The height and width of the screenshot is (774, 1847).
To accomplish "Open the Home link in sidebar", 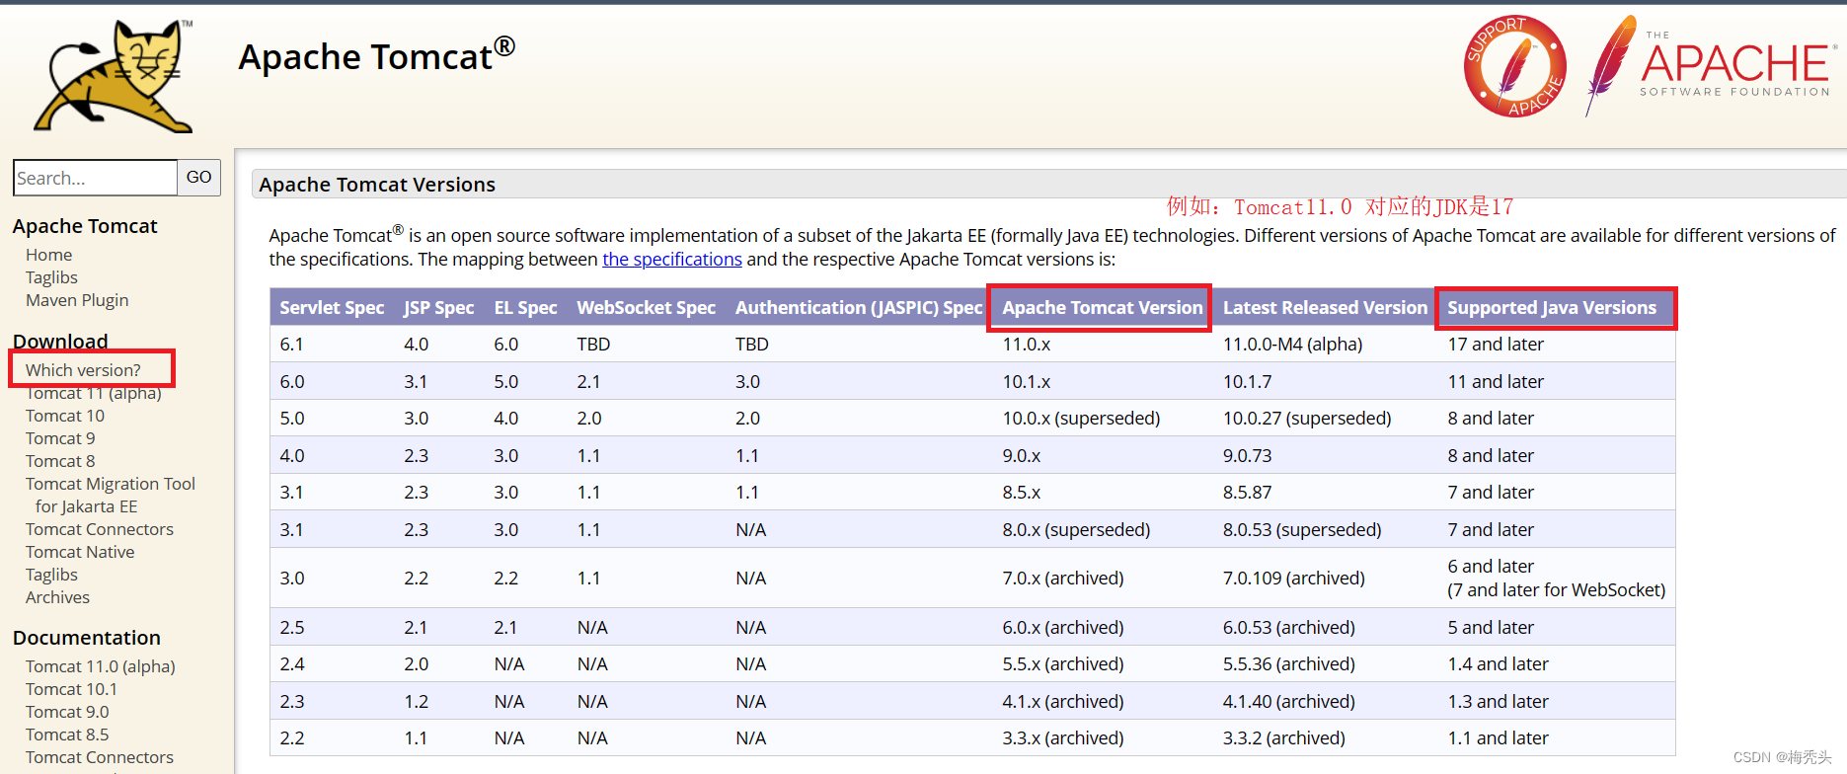I will [x=48, y=255].
